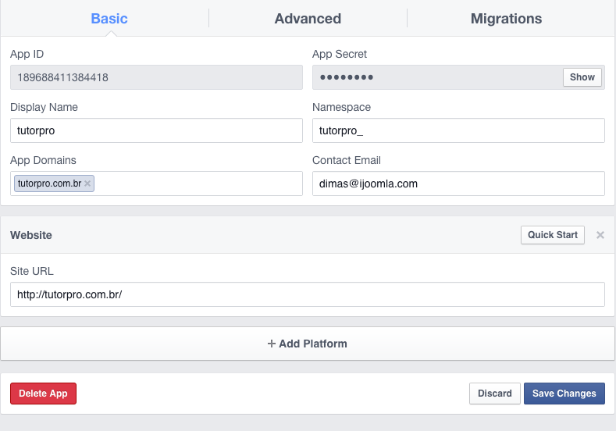Image resolution: width=616 pixels, height=431 pixels.
Task: Click the App Secret label
Action: 340,54
